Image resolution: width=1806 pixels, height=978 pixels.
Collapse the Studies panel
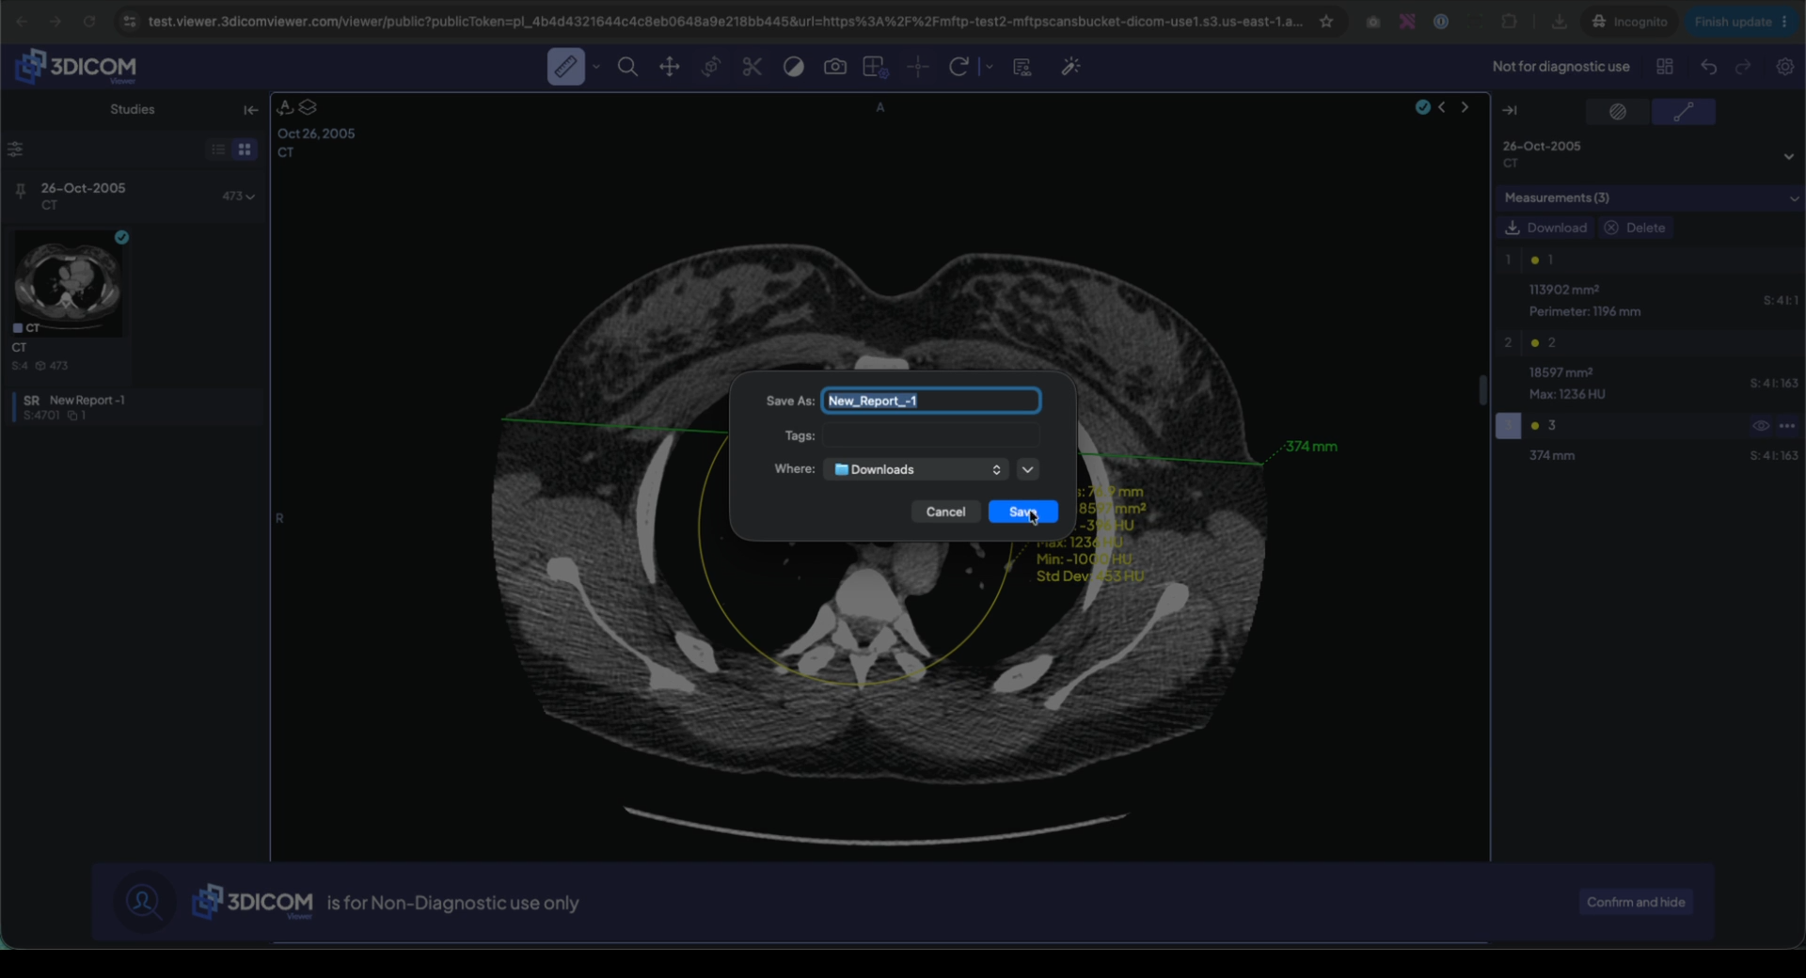click(x=250, y=110)
